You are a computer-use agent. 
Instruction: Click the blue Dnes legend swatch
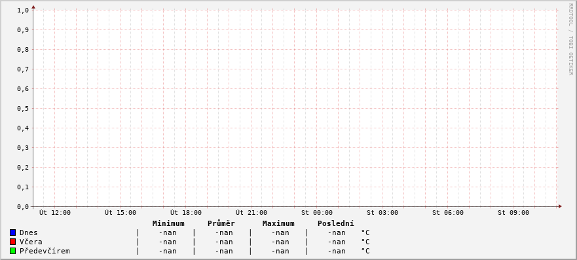pyautogui.click(x=13, y=232)
